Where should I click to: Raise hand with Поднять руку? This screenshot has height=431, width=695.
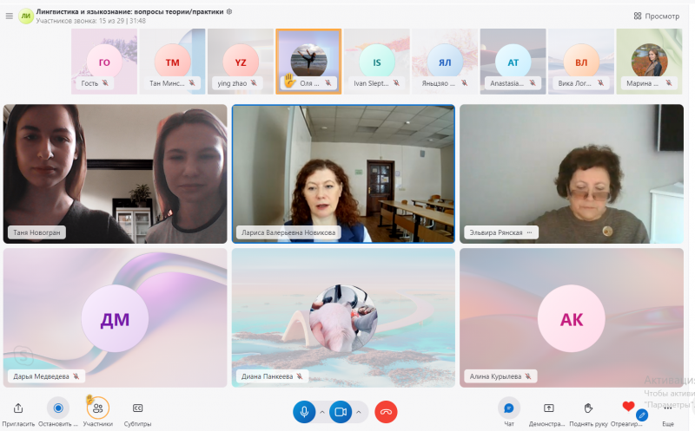(588, 408)
